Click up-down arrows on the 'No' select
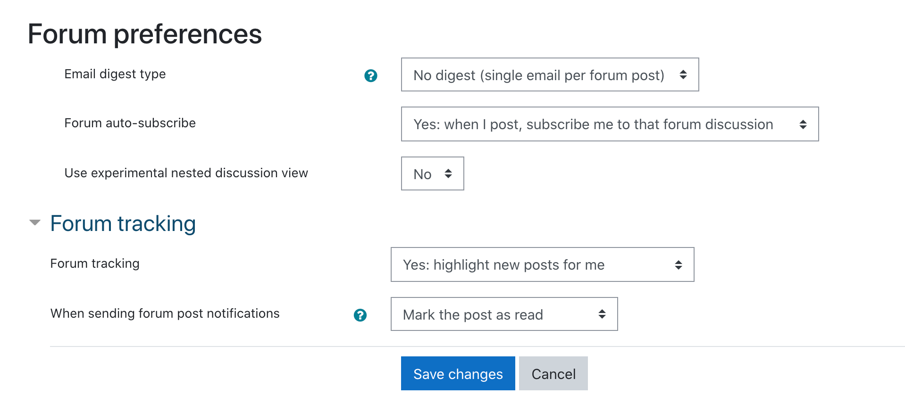The width and height of the screenshot is (905, 412). click(x=448, y=173)
